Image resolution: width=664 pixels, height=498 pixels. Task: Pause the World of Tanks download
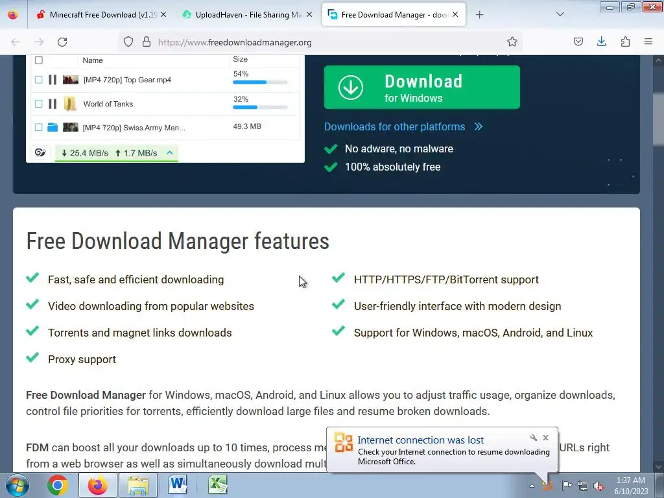pos(53,104)
